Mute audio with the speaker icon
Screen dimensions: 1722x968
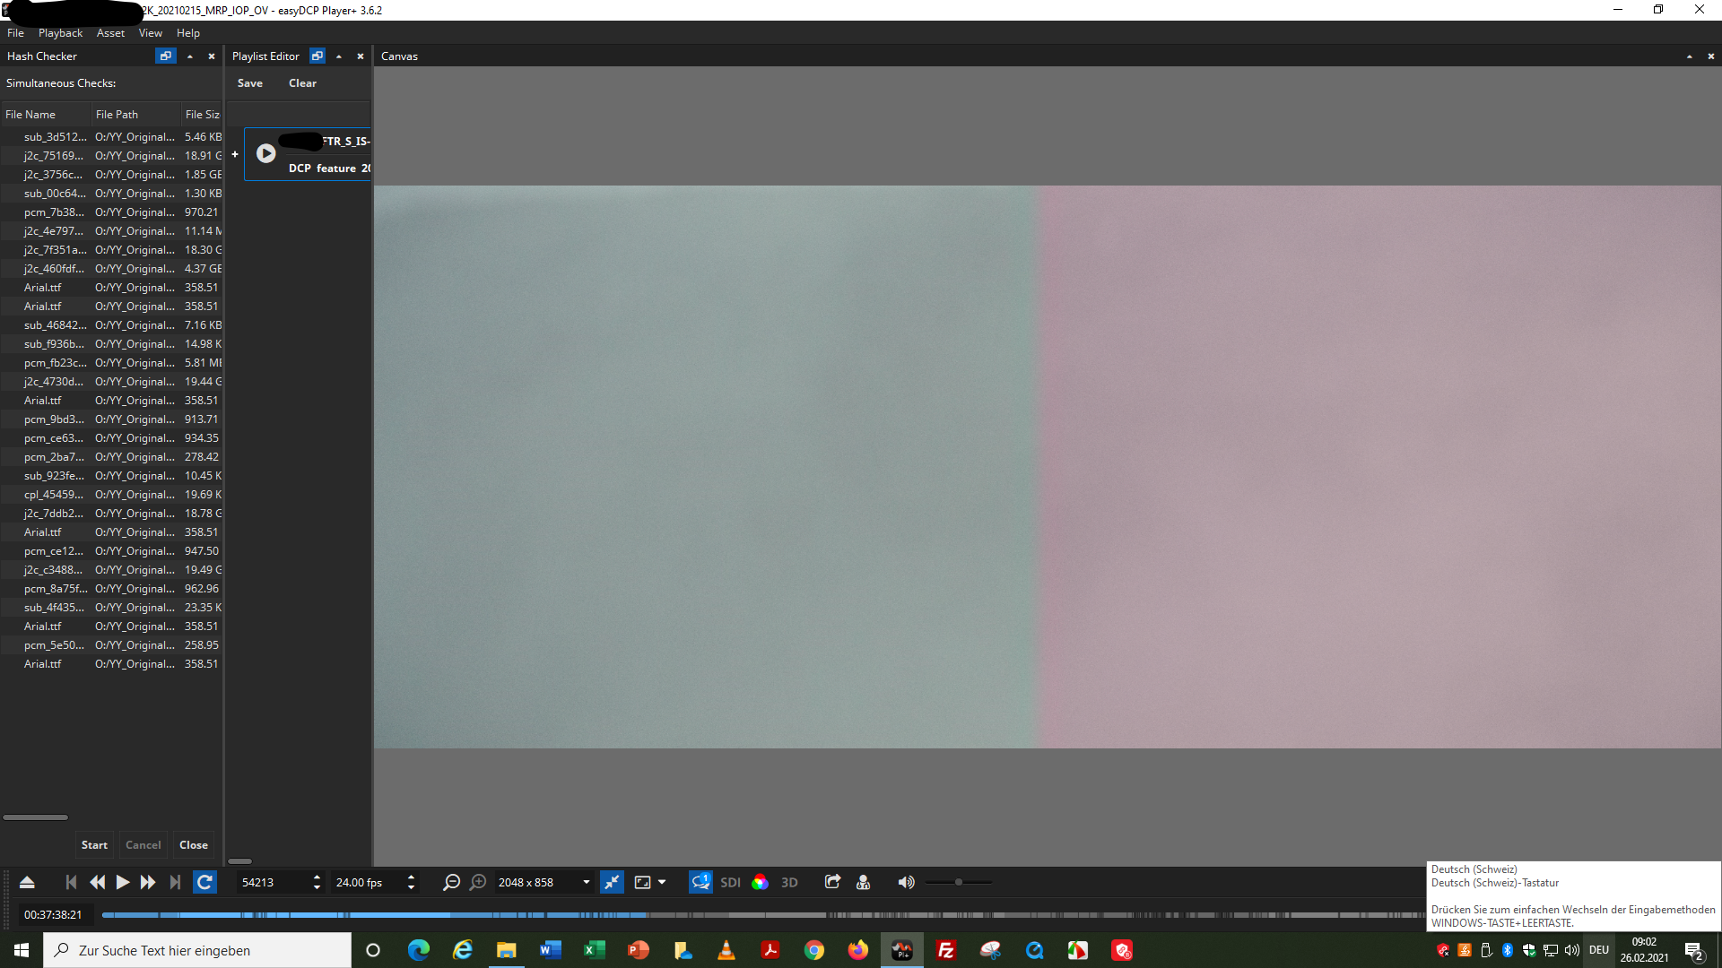coord(906,882)
